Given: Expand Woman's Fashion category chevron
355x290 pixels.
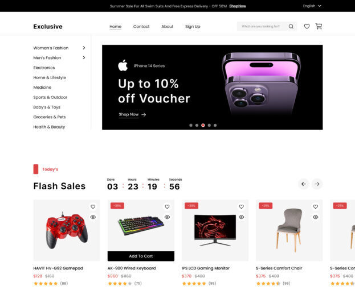Looking at the screenshot, I should (84, 48).
